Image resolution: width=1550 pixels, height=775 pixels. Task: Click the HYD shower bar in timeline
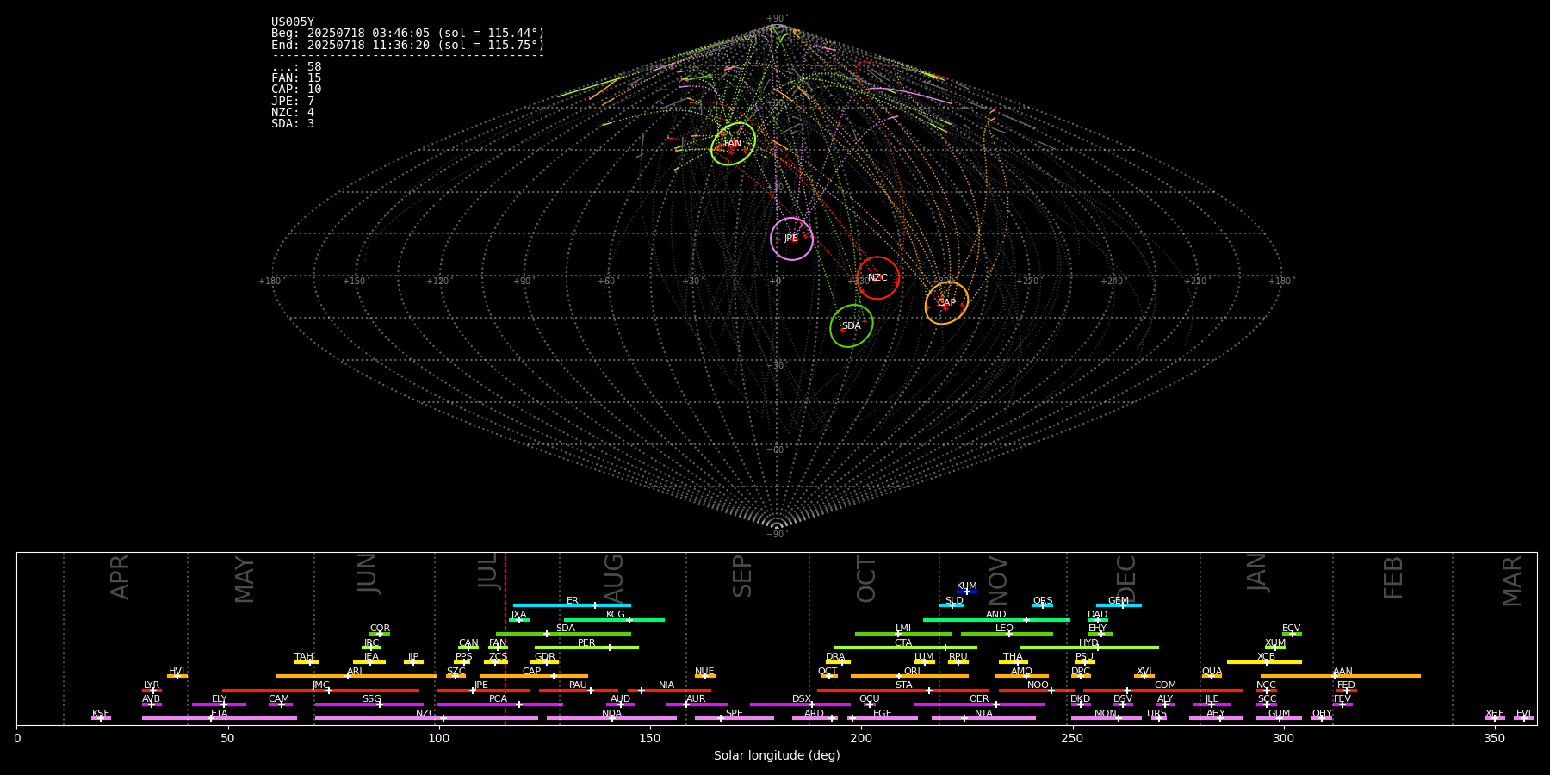coord(1089,648)
